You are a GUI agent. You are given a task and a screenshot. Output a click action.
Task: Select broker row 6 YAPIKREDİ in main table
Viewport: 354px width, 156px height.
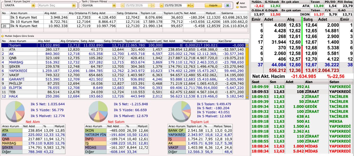[123, 71]
